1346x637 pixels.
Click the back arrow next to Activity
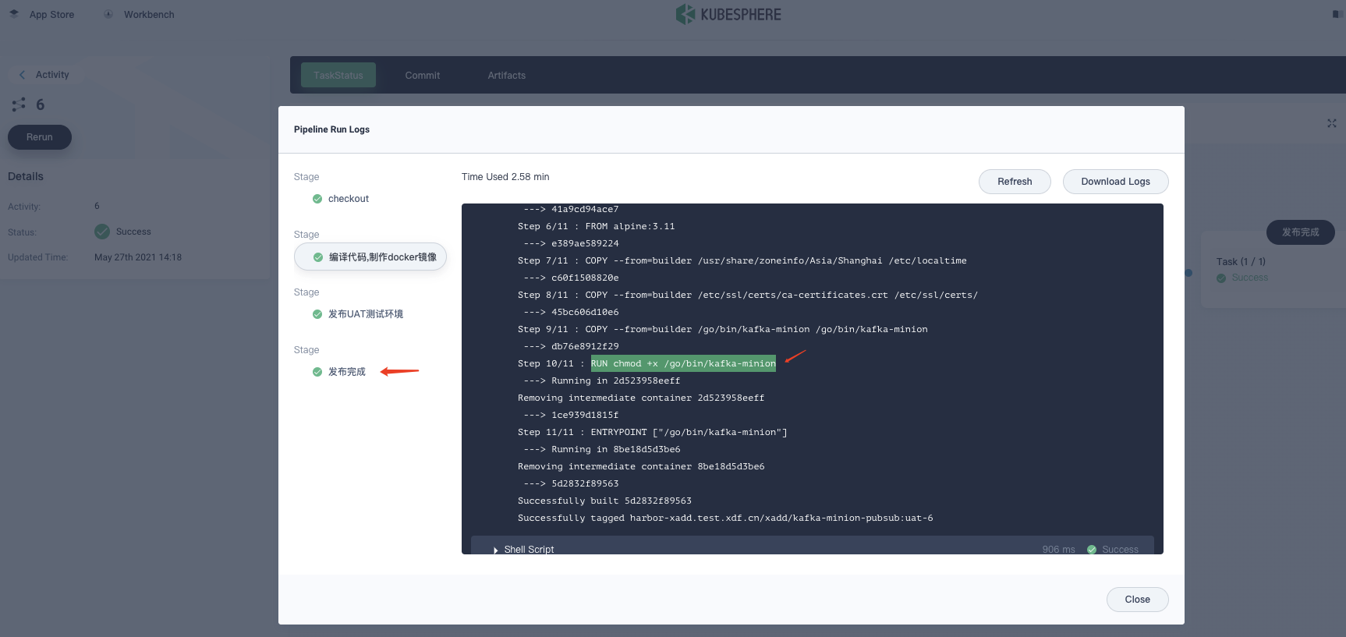(22, 75)
